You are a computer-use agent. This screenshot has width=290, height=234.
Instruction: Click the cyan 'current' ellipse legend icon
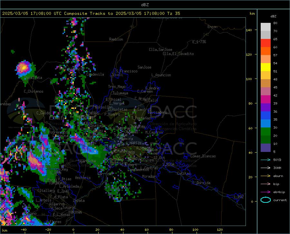(266, 200)
